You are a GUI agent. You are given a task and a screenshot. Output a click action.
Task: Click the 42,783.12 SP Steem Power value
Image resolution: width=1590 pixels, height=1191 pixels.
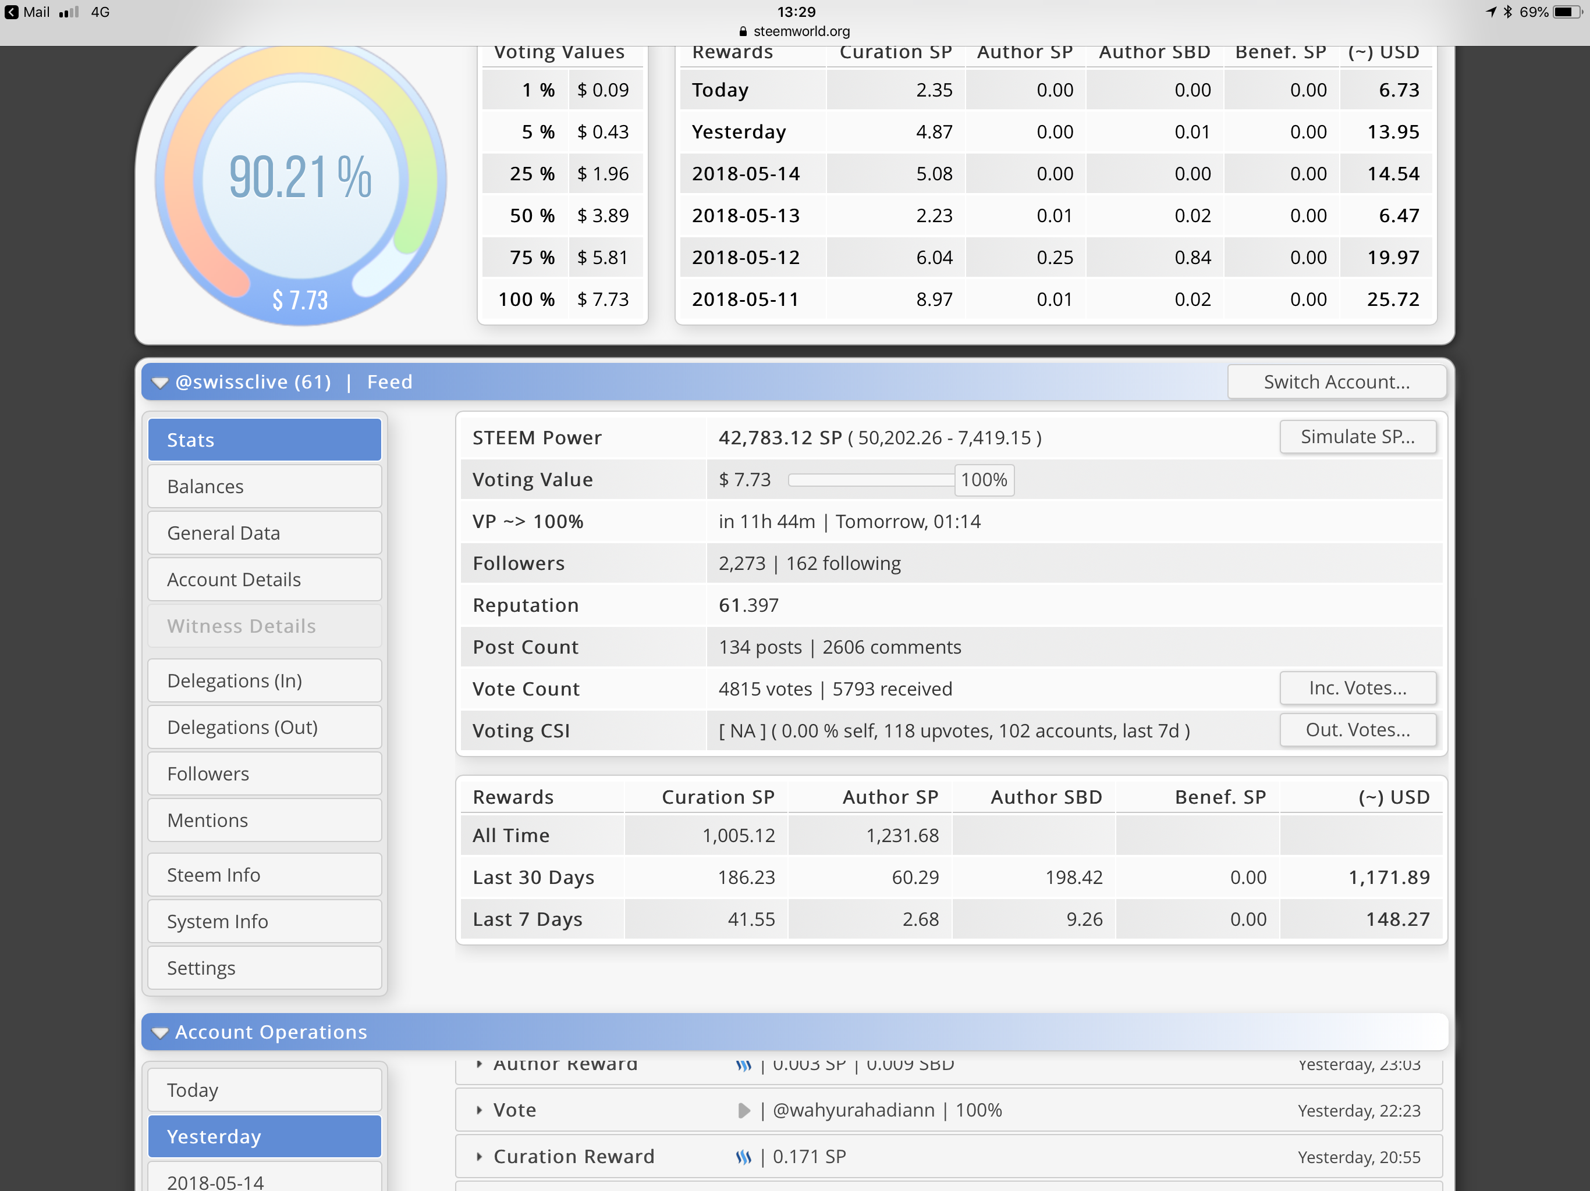click(x=780, y=437)
